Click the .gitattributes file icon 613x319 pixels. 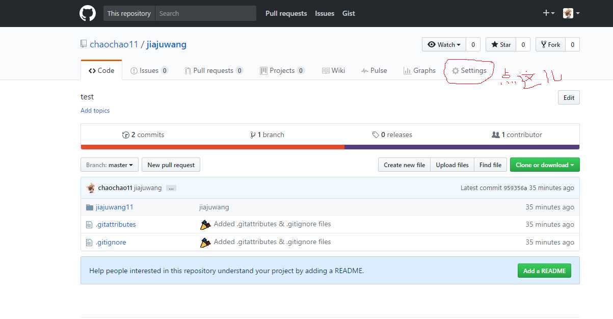[x=89, y=225]
